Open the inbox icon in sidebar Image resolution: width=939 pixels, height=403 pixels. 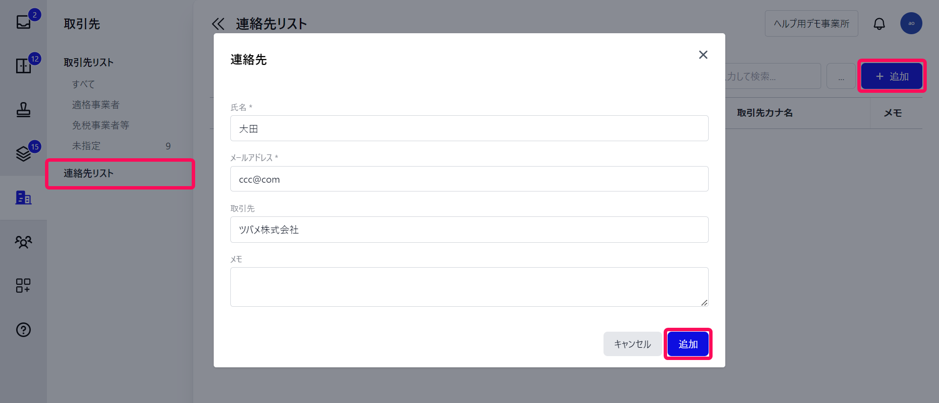(23, 22)
